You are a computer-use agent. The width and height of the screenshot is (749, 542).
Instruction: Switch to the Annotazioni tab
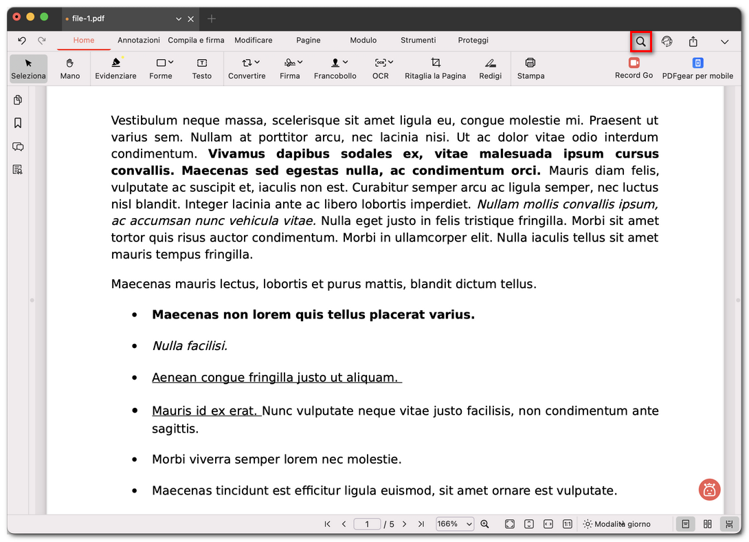click(x=138, y=40)
